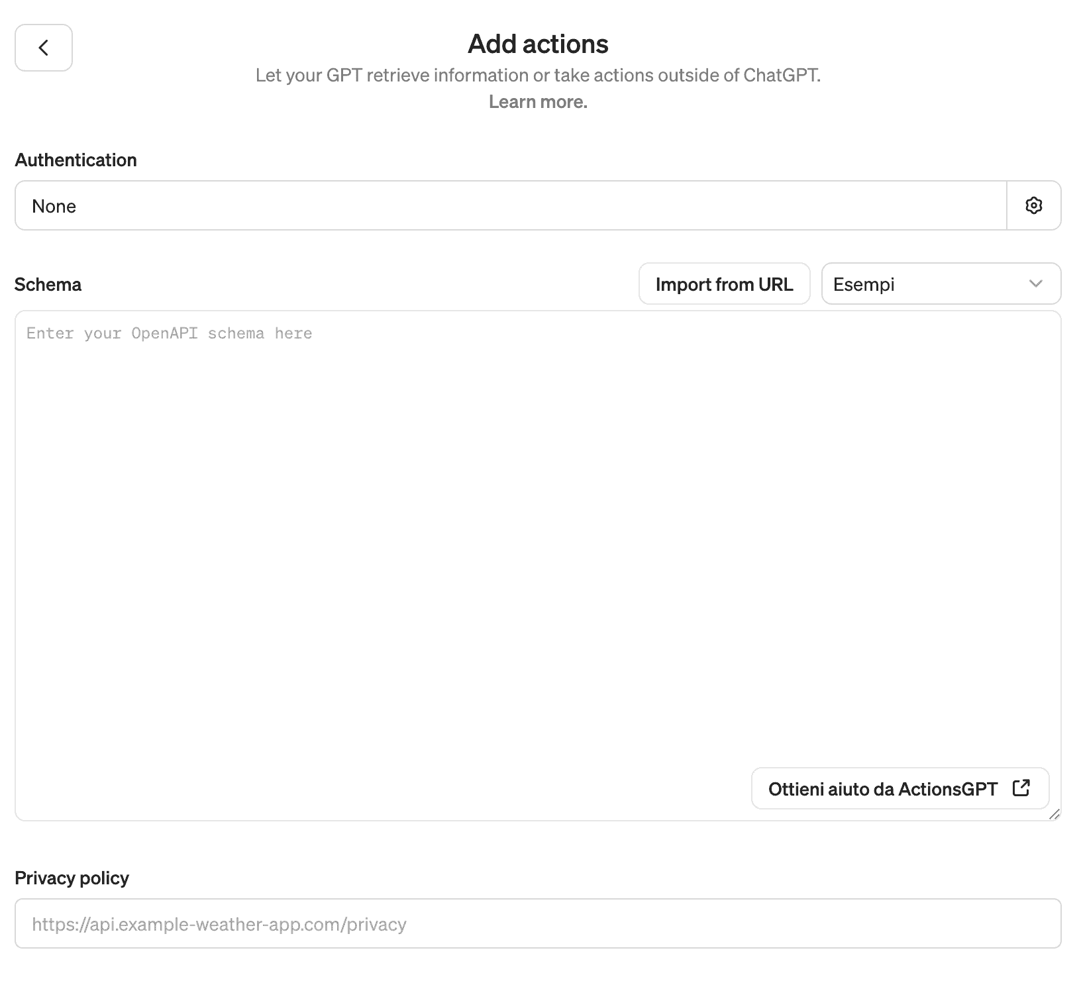Select the None authentication value text
The height and width of the screenshot is (987, 1081).
pyautogui.click(x=54, y=207)
